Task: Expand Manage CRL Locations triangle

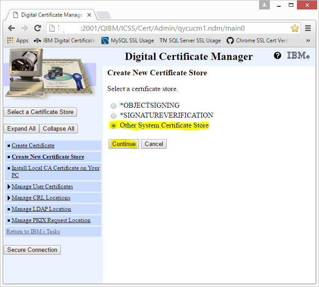Action: click(9, 198)
